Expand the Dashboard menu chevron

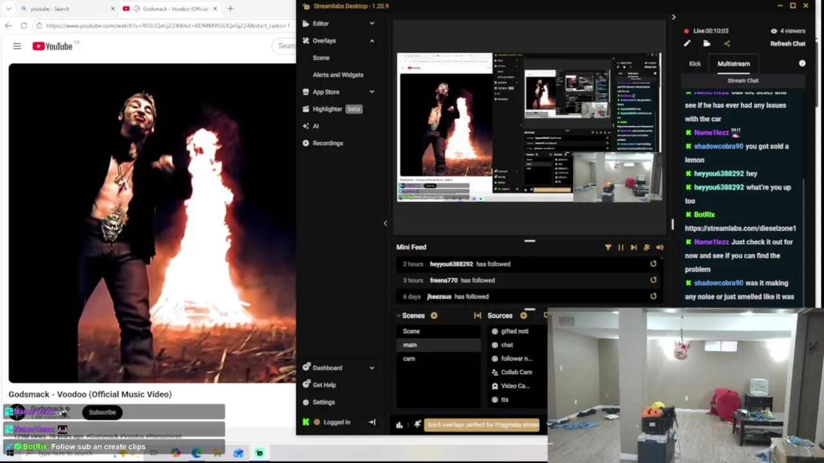point(371,368)
